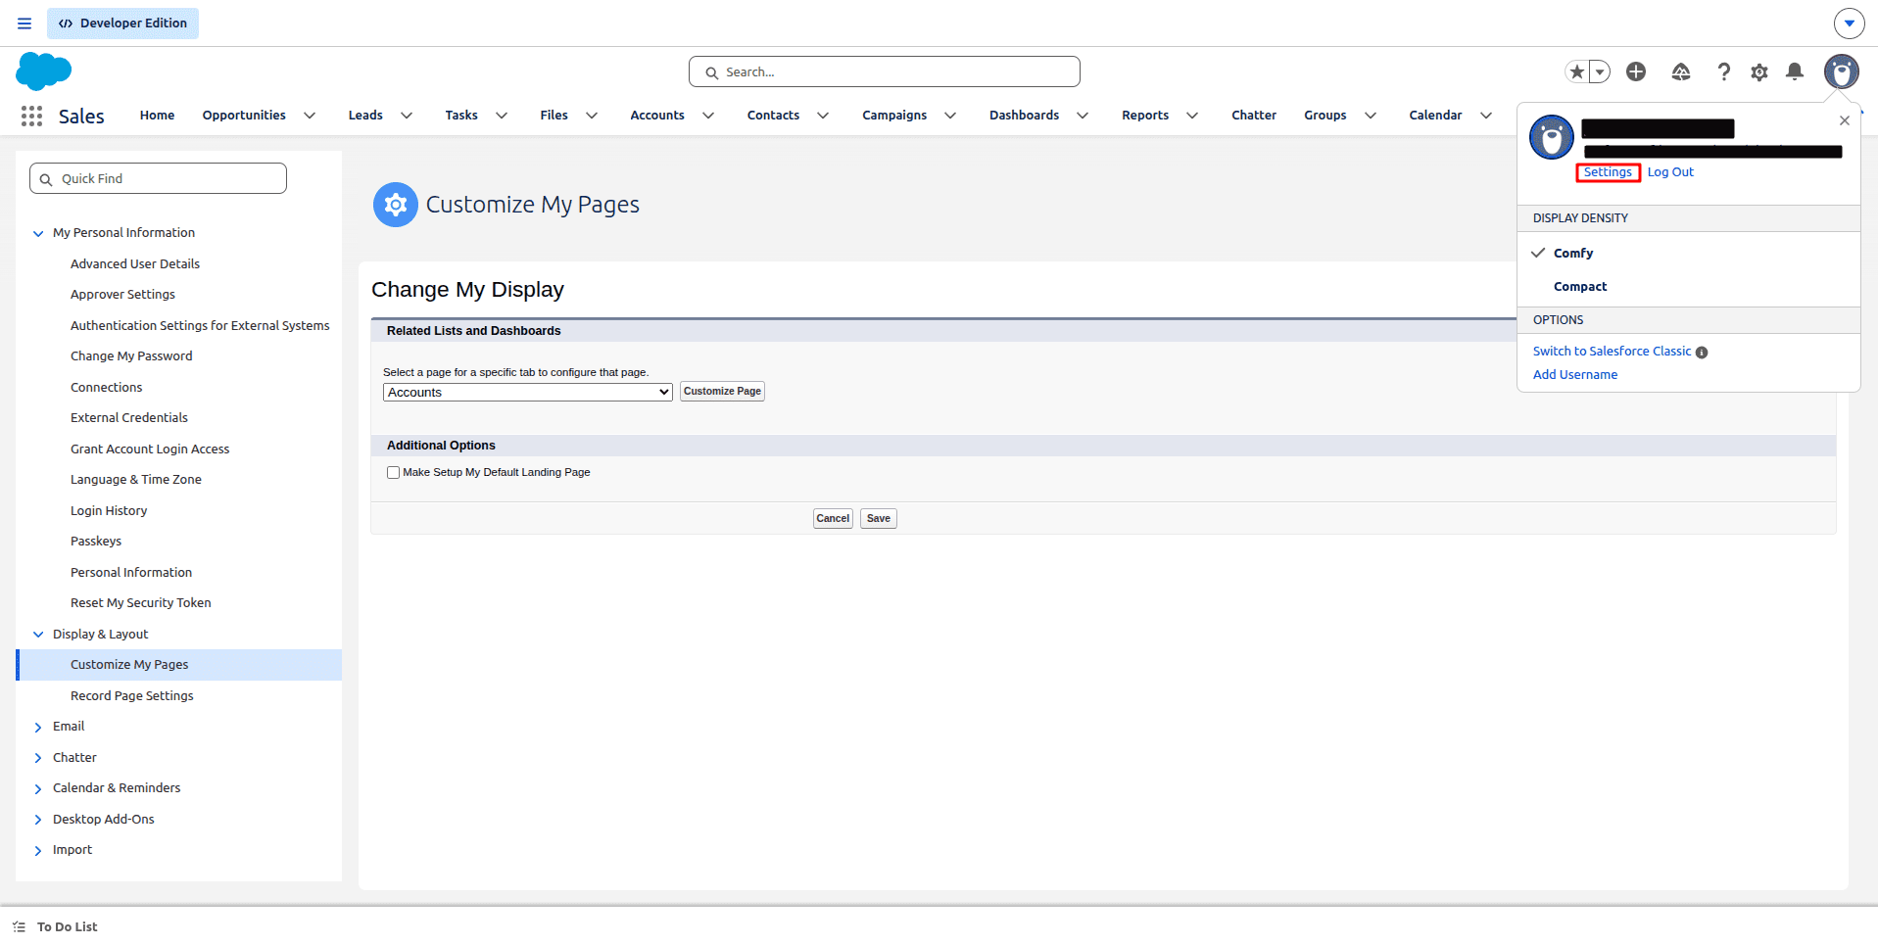Expand the Dashboards tab chevron
The image size is (1878, 945).
click(x=1083, y=116)
